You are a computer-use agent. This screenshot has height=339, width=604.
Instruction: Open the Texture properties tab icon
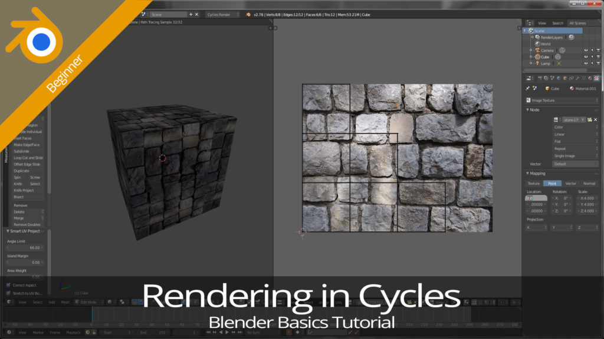click(596, 78)
